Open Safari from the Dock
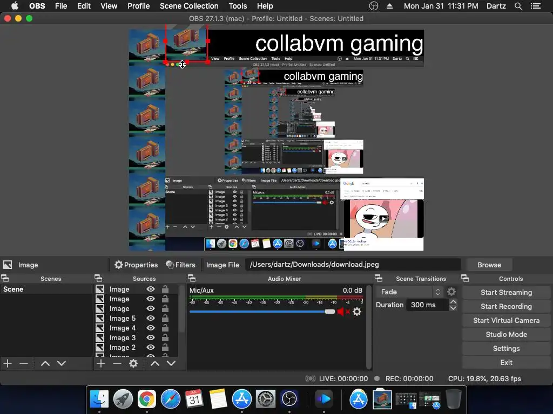 click(171, 399)
